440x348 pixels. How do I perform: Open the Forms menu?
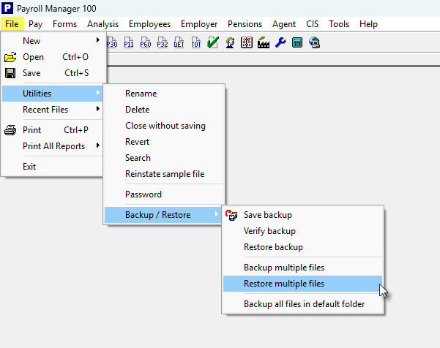pyautogui.click(x=65, y=24)
